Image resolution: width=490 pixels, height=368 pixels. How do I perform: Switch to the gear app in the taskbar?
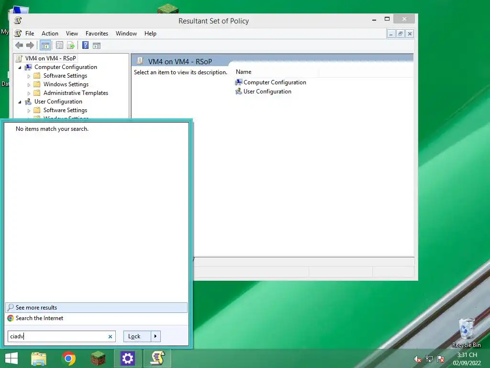click(x=127, y=358)
